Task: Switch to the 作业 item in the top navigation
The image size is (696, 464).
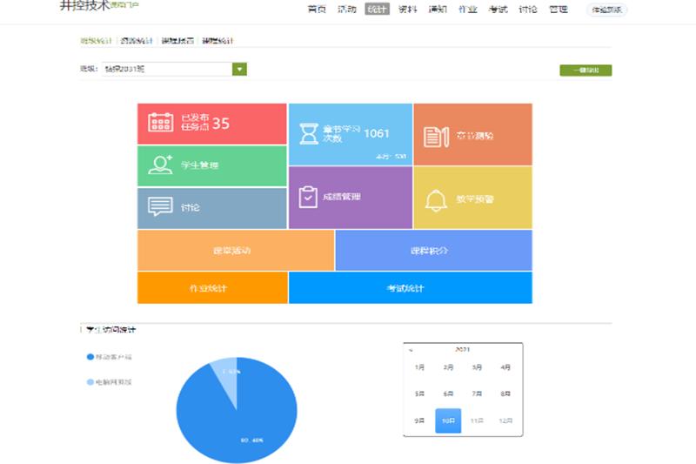Action: 467,10
